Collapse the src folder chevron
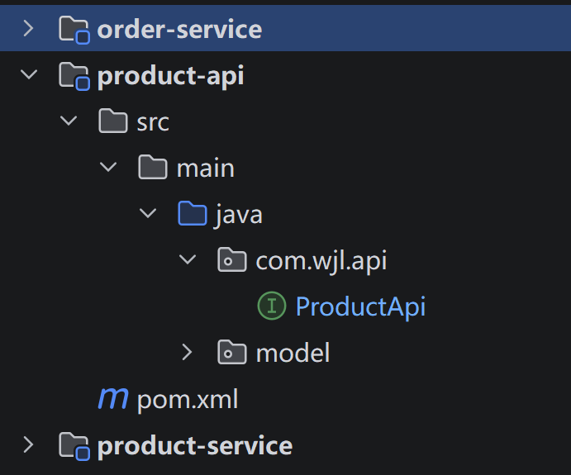Screen dimensions: 571x475 [x=69, y=121]
